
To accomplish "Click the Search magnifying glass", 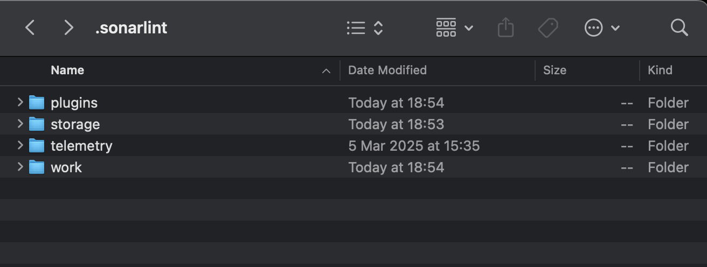I will point(680,28).
